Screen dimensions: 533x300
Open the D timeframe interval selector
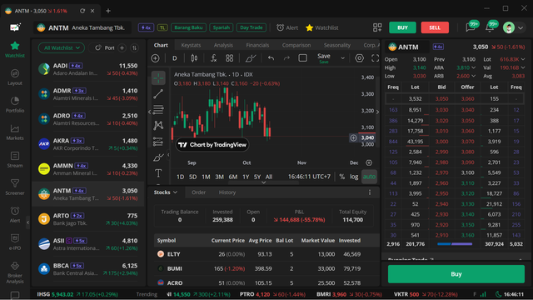pos(175,58)
